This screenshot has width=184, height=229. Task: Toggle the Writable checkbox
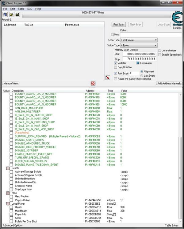point(116,63)
